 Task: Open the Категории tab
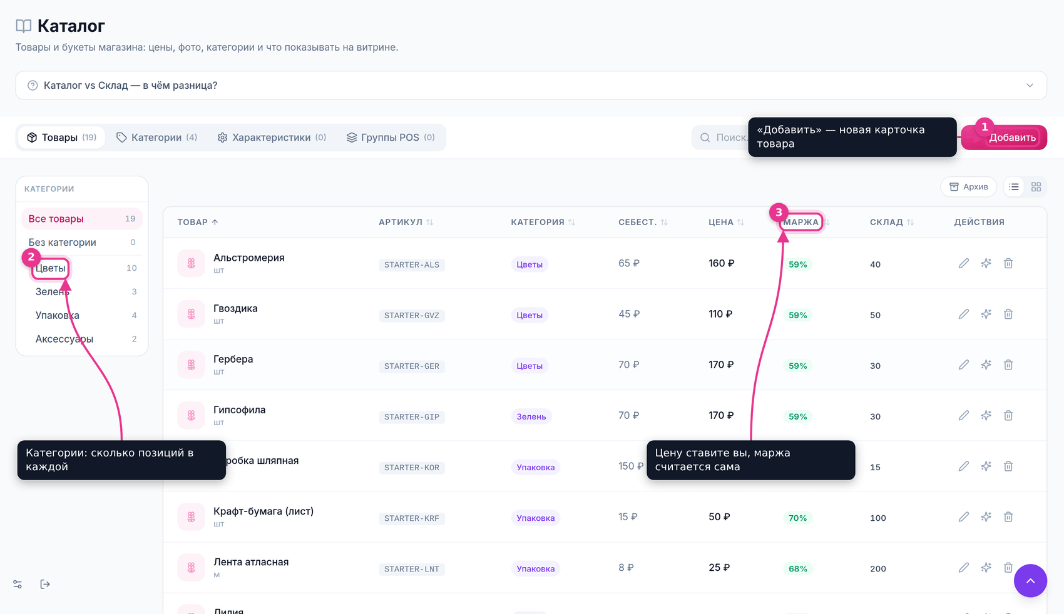pos(157,138)
